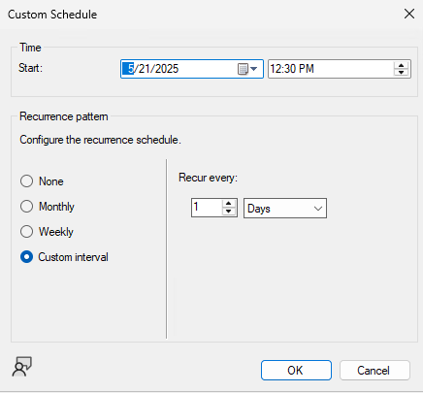Confirm the schedule with OK
The height and width of the screenshot is (393, 423).
296,370
